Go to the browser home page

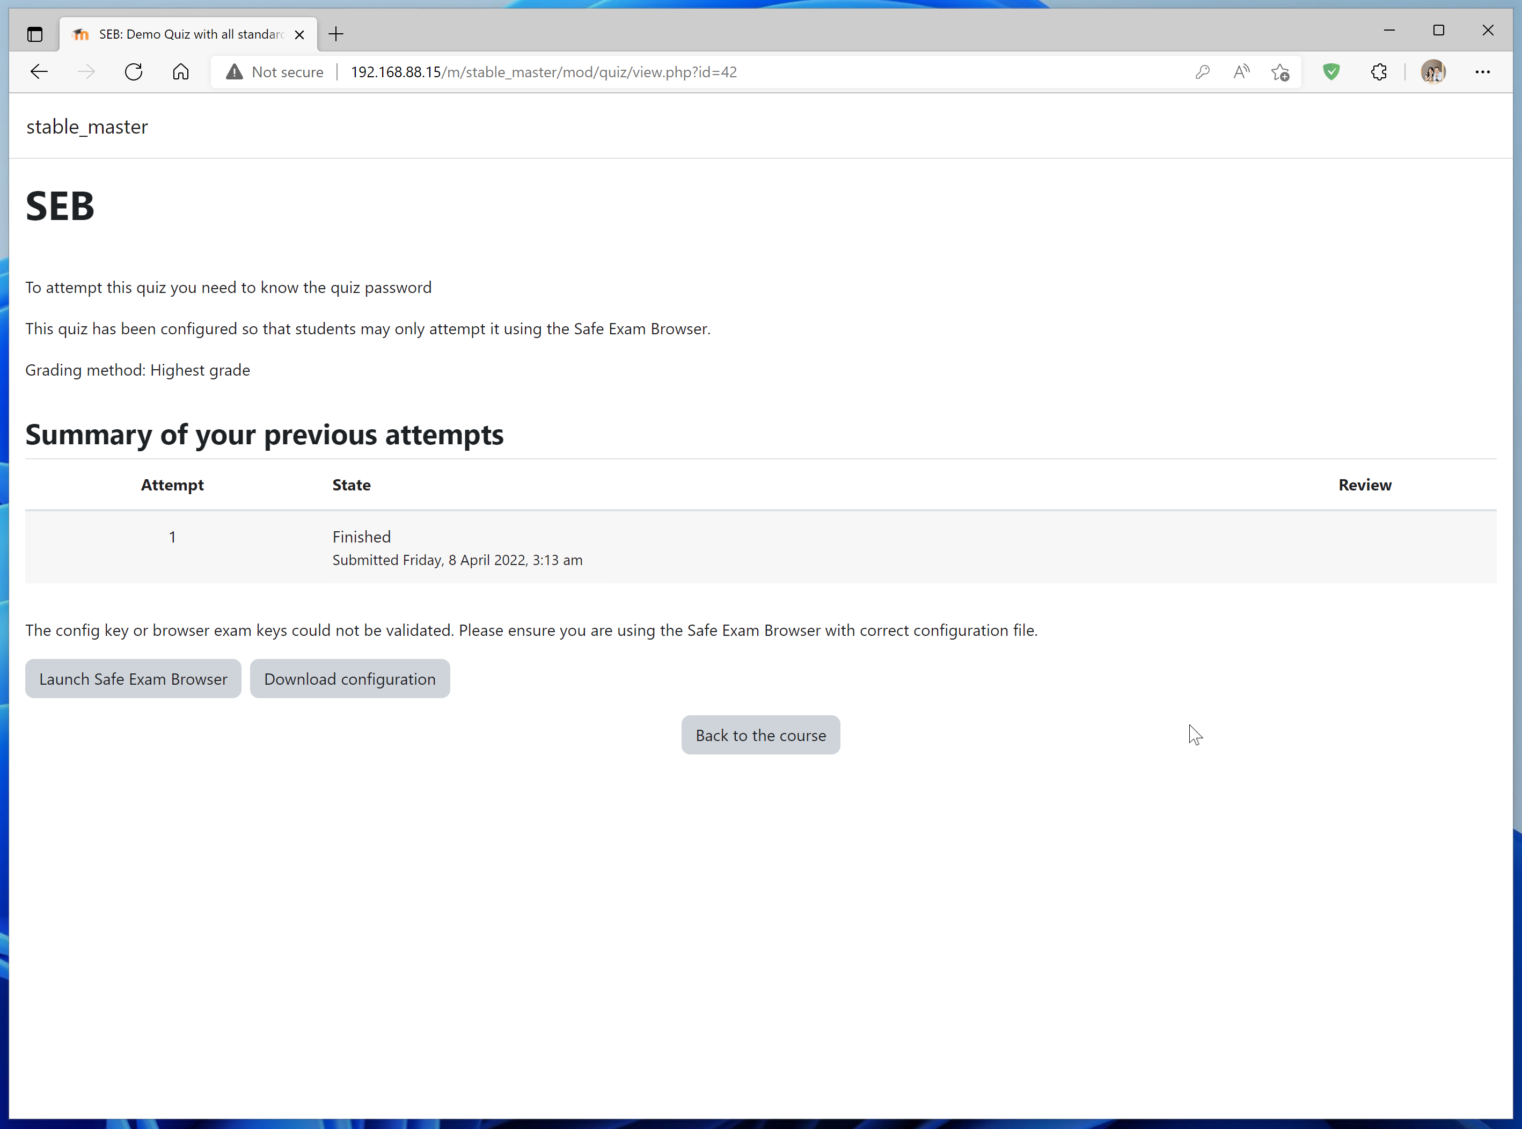click(x=180, y=72)
